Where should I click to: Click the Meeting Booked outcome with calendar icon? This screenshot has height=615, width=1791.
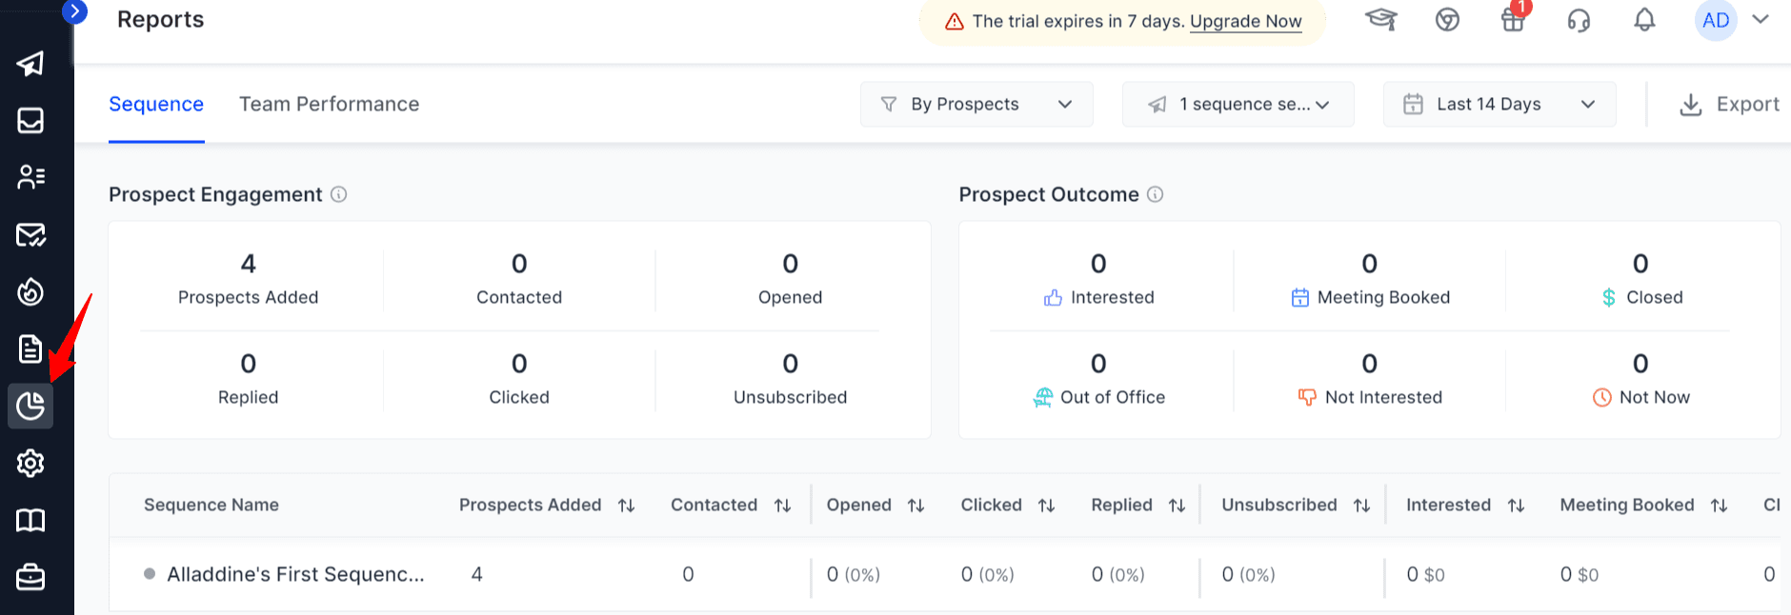pyautogui.click(x=1370, y=278)
